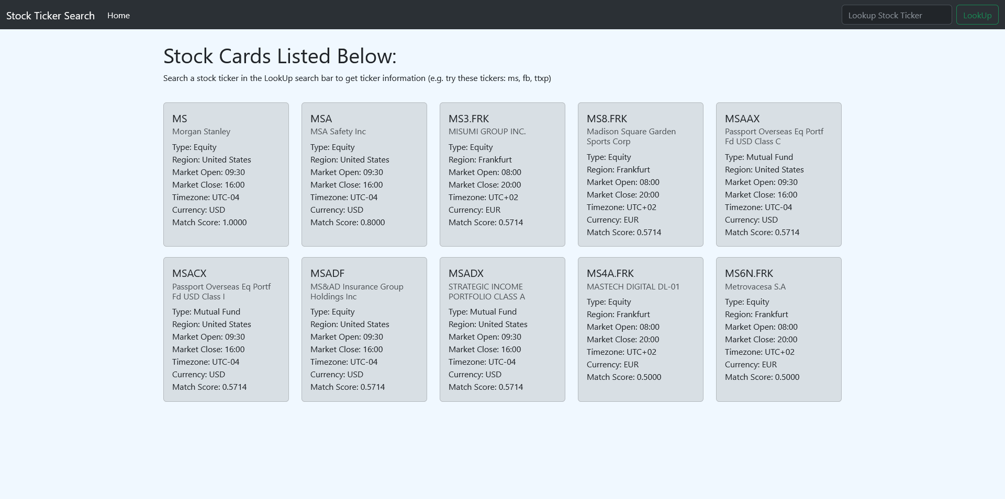Select the MS Morgan Stanley card
The width and height of the screenshot is (1005, 499).
click(226, 175)
